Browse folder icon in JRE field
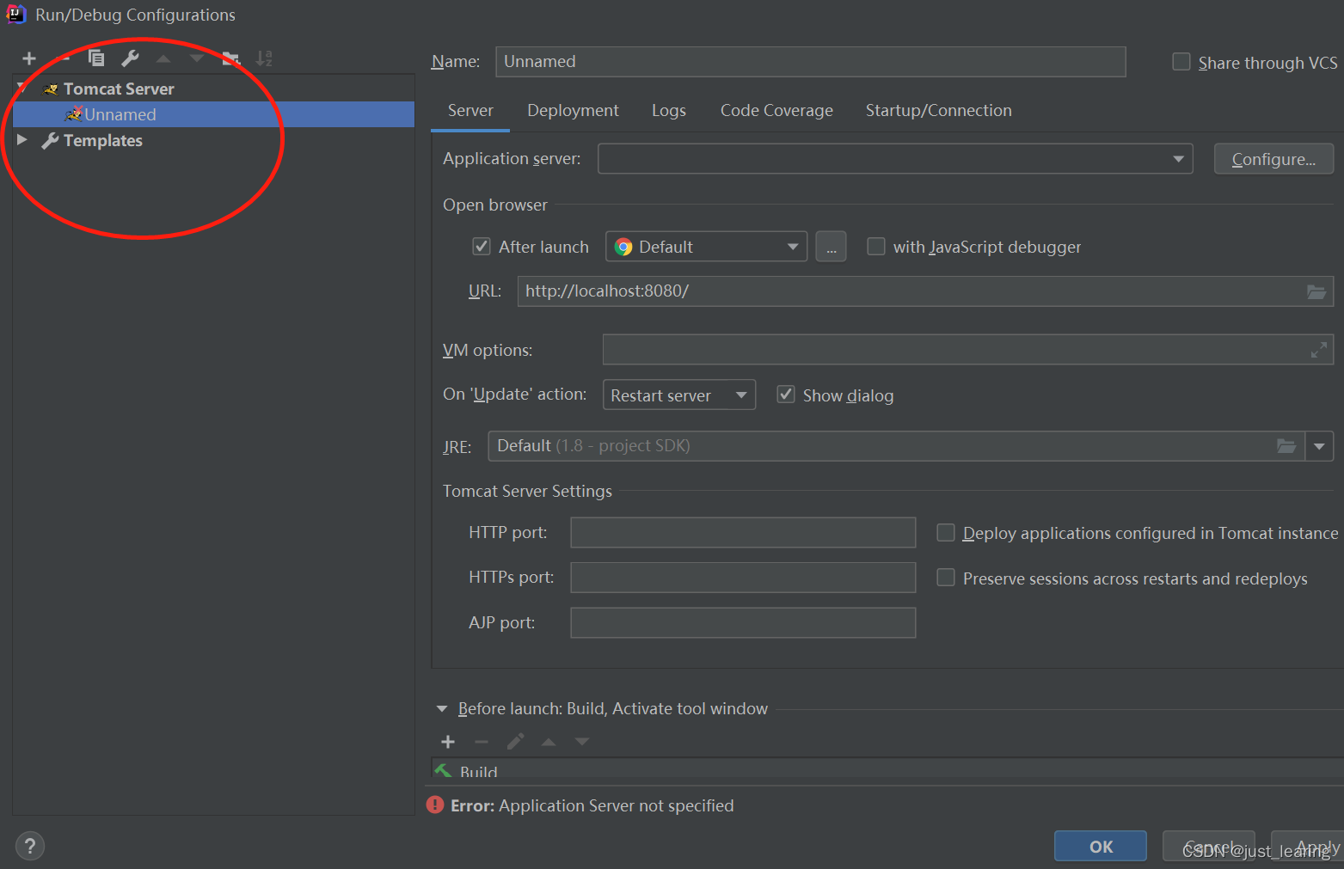 [x=1286, y=446]
